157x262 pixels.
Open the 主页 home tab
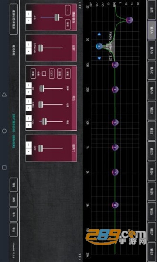tap(152, 10)
